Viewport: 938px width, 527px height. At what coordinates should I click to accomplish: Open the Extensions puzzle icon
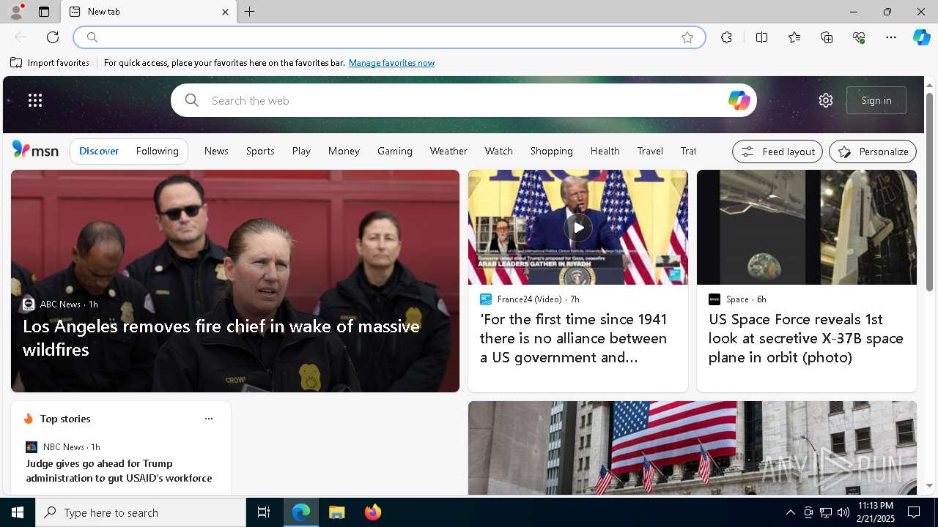click(726, 37)
